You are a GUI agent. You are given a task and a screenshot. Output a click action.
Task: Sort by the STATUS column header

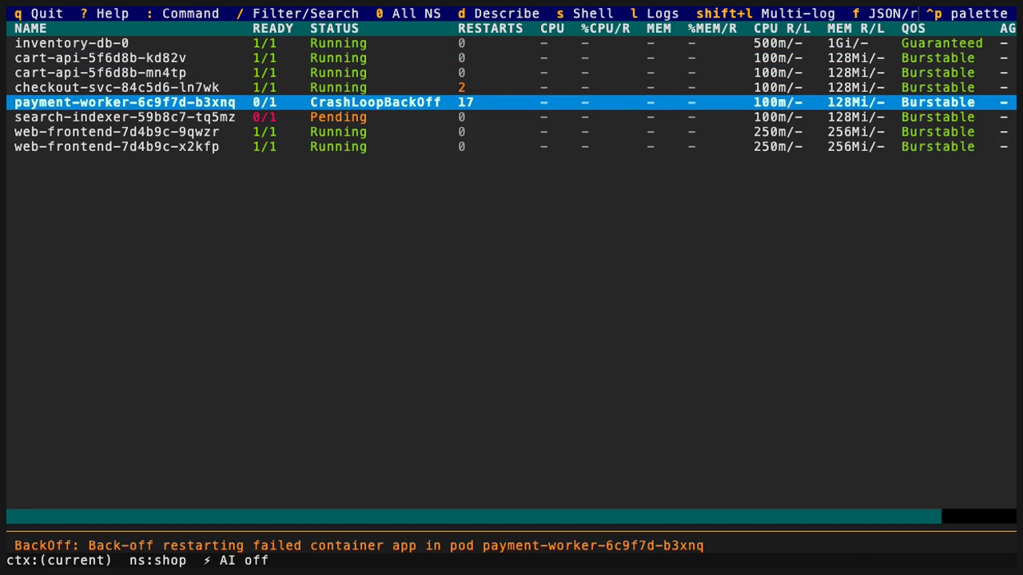tap(334, 28)
